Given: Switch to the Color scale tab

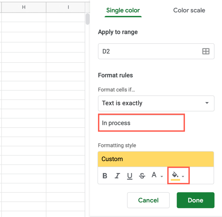Looking at the screenshot, I should point(189,10).
